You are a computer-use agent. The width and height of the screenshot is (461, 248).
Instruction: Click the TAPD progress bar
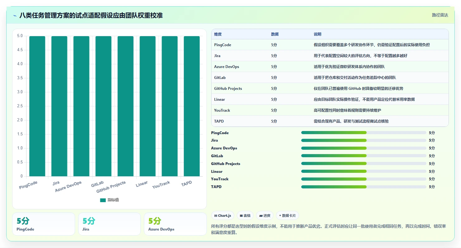364,187
